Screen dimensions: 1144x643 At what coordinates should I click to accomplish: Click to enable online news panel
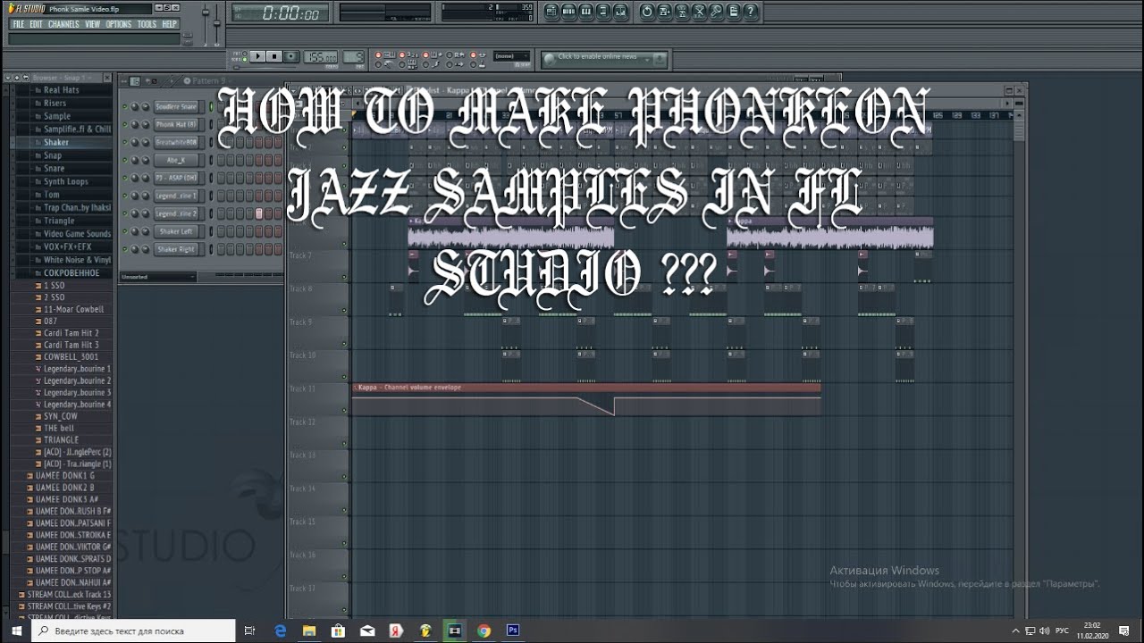coord(605,59)
